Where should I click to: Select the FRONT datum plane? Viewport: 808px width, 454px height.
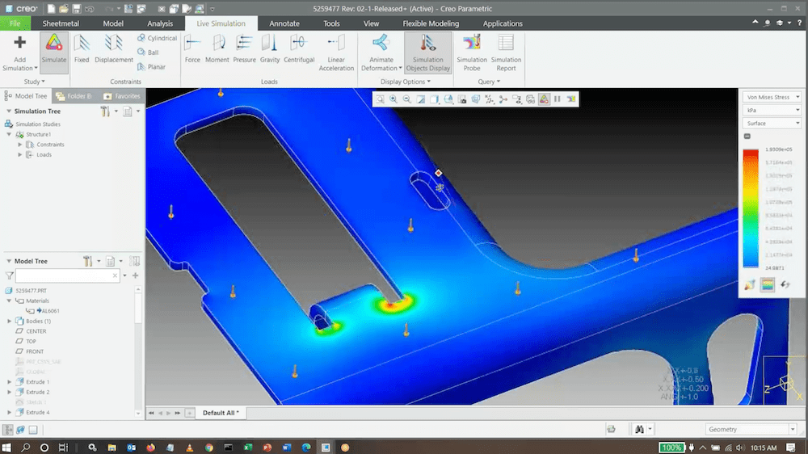pyautogui.click(x=30, y=351)
